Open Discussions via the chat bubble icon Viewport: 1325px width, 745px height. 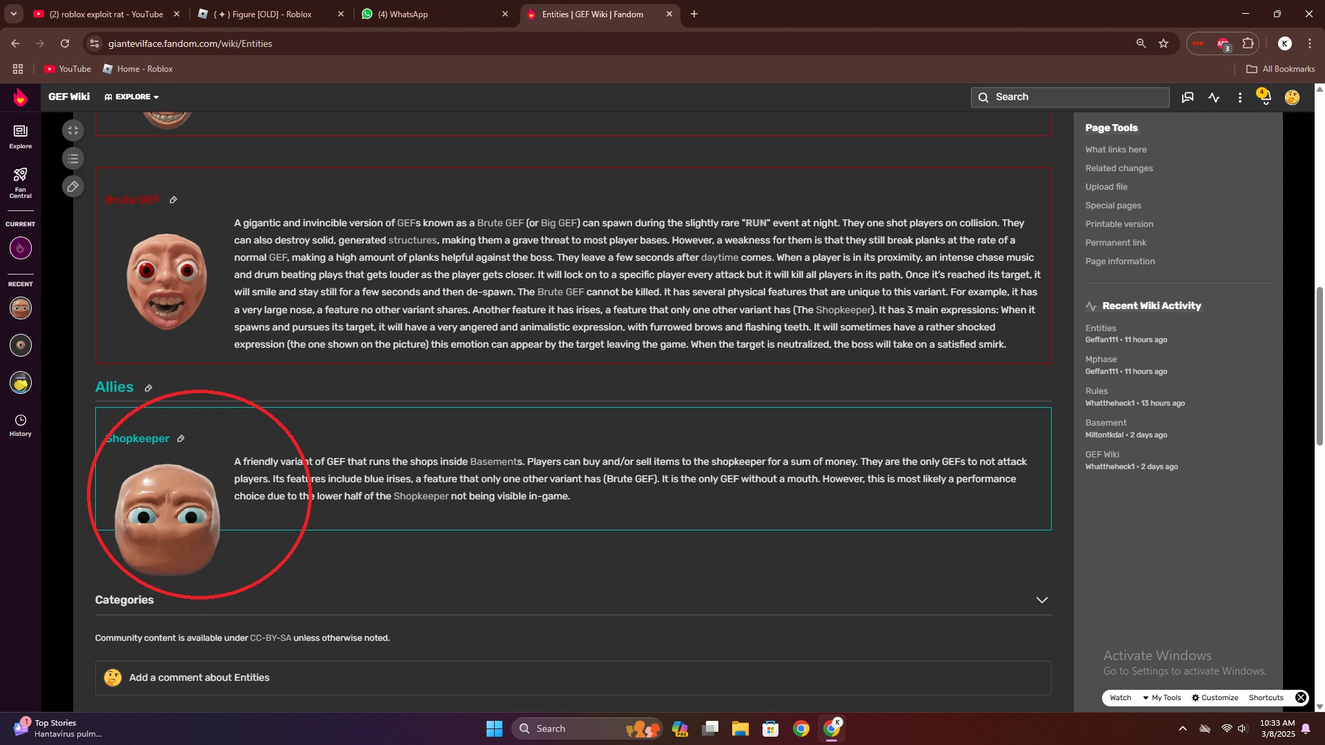(1187, 97)
